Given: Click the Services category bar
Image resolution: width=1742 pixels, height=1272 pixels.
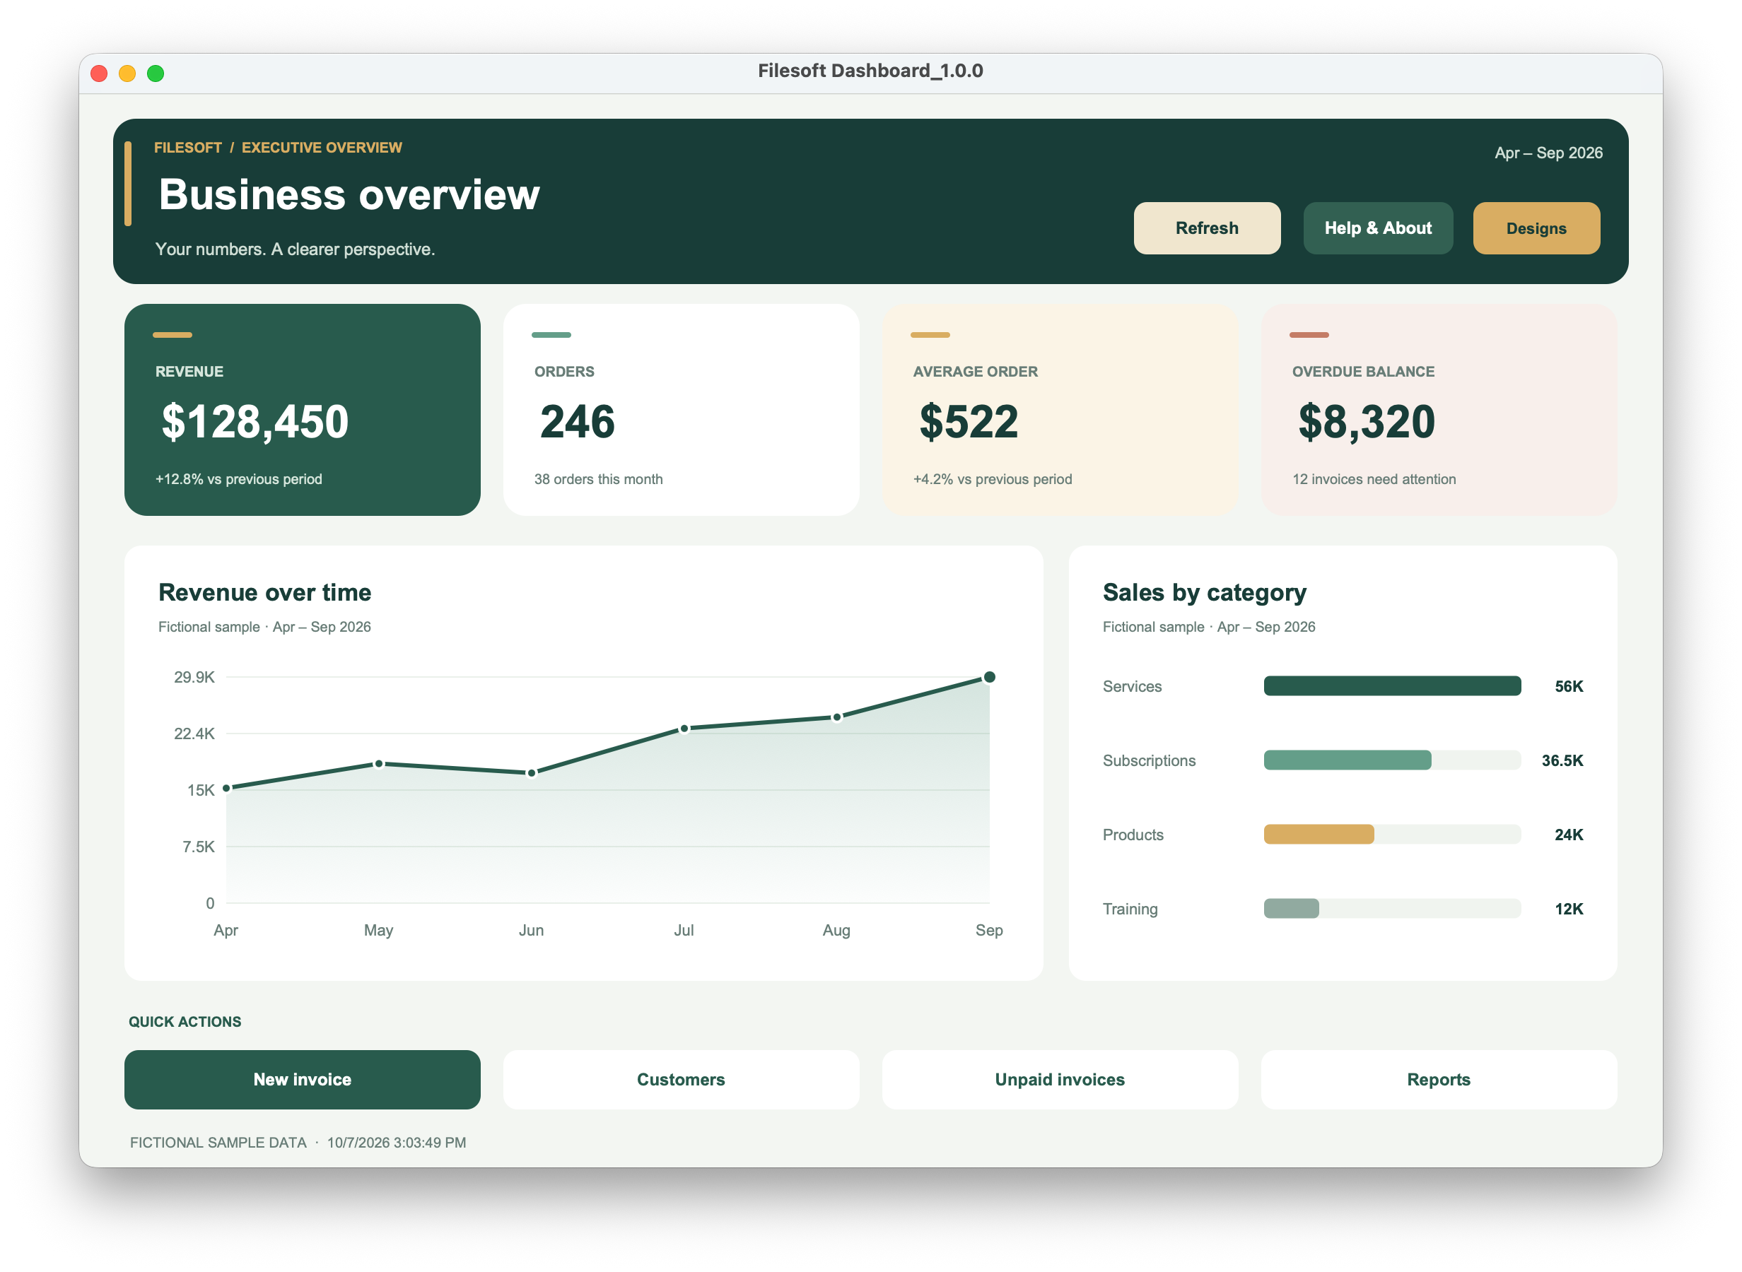Looking at the screenshot, I should (x=1392, y=686).
